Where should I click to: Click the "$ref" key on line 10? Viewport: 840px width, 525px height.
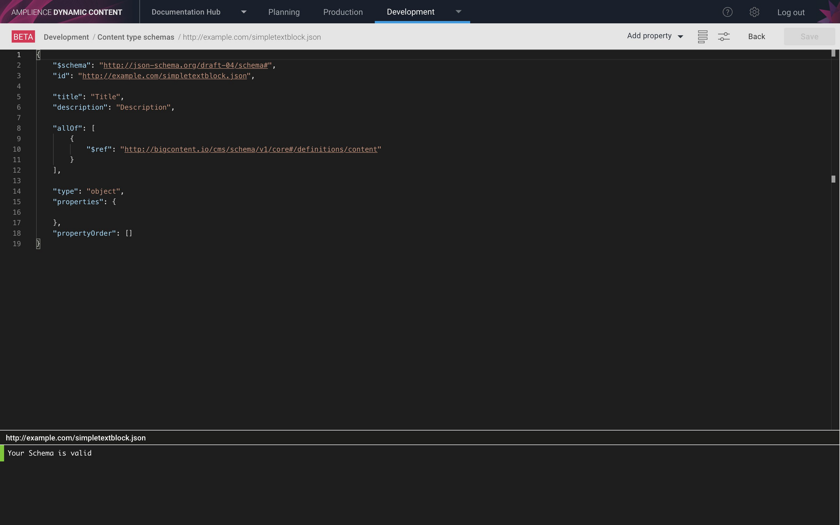99,149
